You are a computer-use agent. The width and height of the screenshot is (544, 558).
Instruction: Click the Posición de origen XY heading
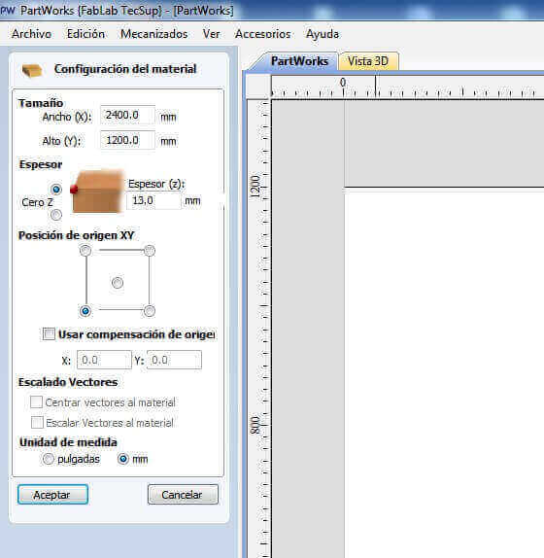tap(77, 235)
